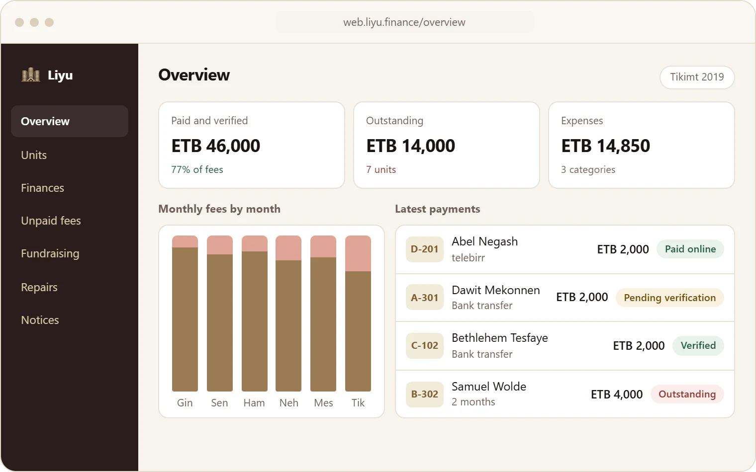Click the Paid online status badge
Viewport: 756px width, 472px height.
[690, 249]
